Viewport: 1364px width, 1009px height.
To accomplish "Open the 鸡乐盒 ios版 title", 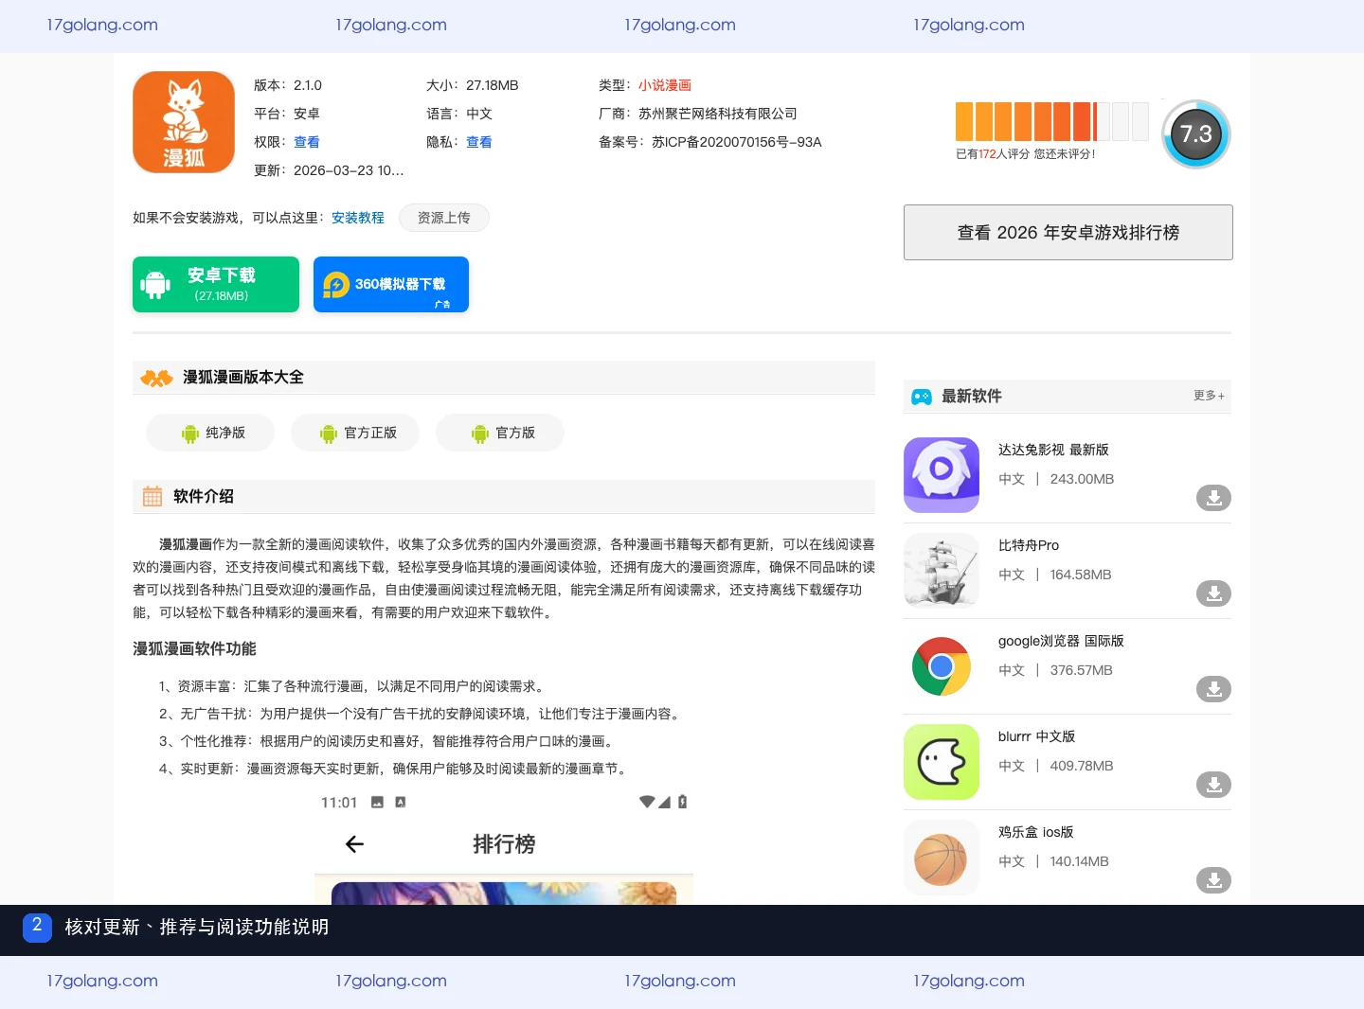I will tap(1036, 832).
